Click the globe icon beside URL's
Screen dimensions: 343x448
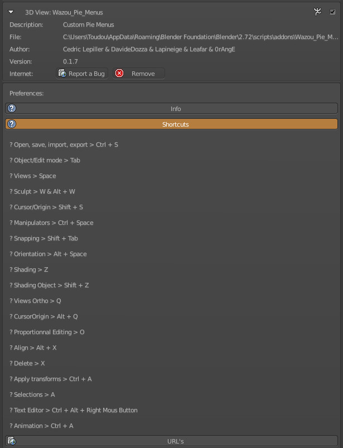(12, 441)
